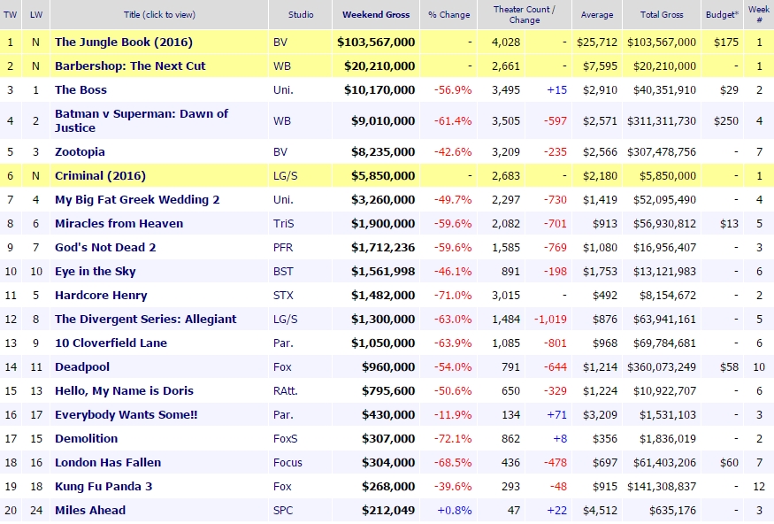774x524 pixels.
Task: Open Kung Fu Panda 3 link
Action: (103, 487)
